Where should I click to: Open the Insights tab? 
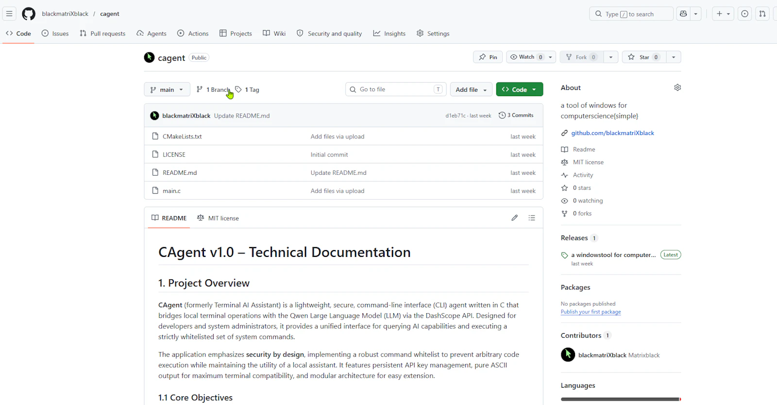pyautogui.click(x=389, y=34)
